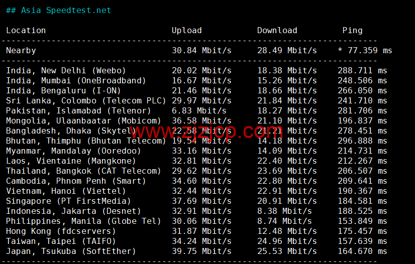Click Japan Tsukuba upload value 39.75 Mbit/s

[x=201, y=251]
